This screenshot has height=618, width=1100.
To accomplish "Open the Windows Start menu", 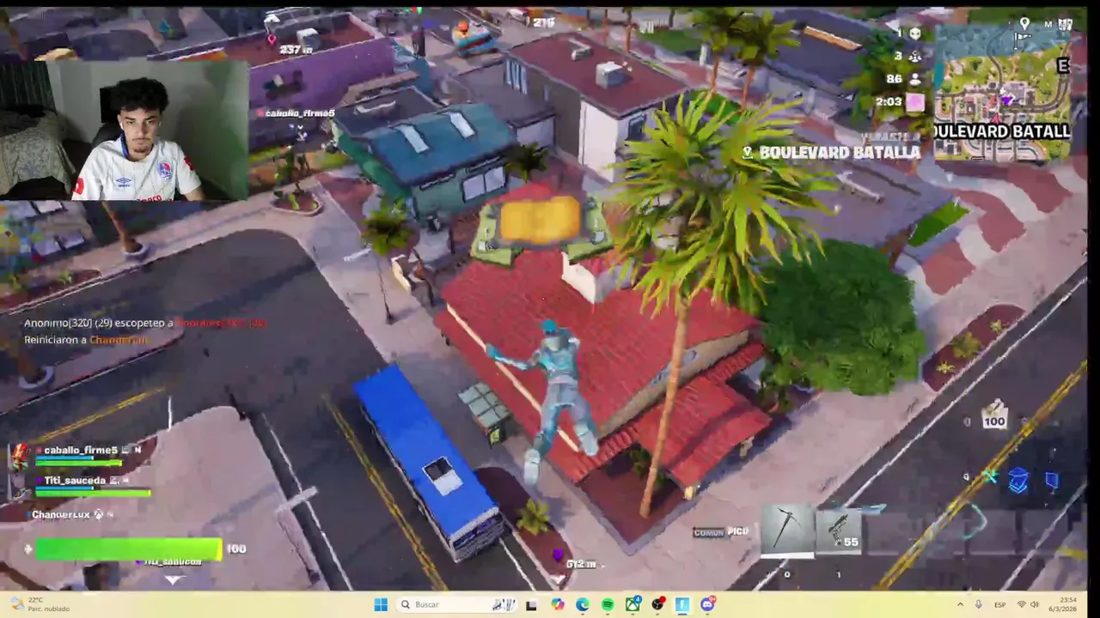I will coord(381,604).
